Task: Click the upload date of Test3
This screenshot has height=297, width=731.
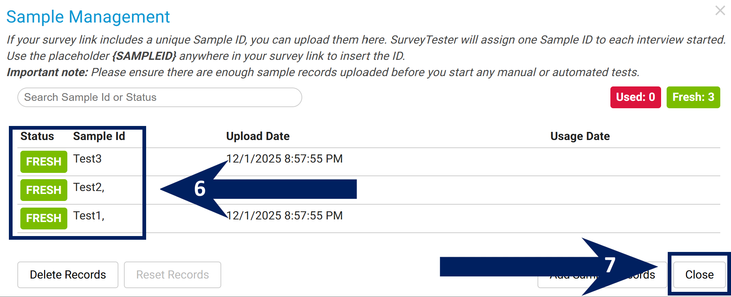Action: pos(285,159)
